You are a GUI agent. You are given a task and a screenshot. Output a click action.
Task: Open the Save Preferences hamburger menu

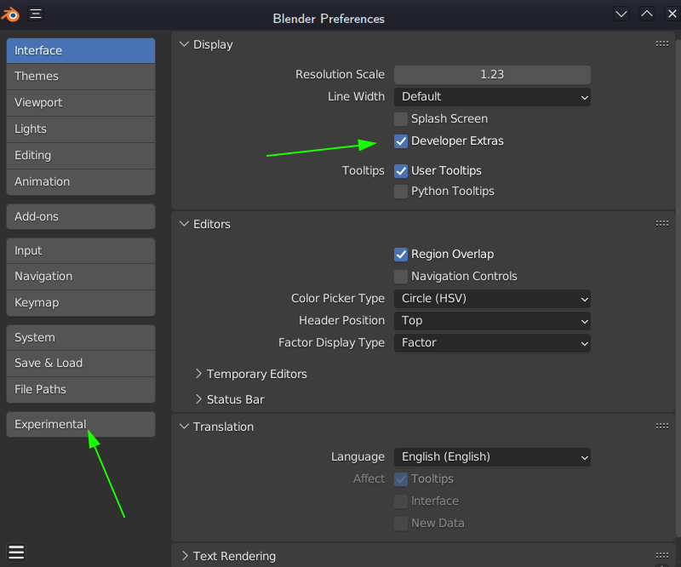tap(16, 552)
